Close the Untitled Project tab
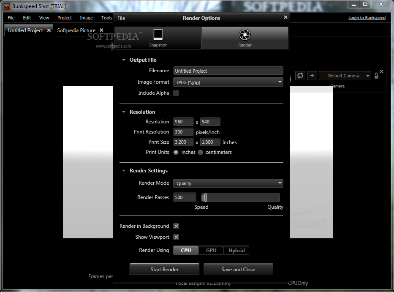Viewport: 394px width, 292px height. coord(49,30)
